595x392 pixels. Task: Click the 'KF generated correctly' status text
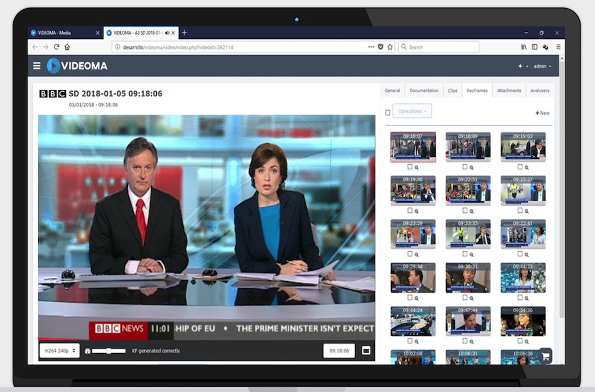tap(156, 351)
